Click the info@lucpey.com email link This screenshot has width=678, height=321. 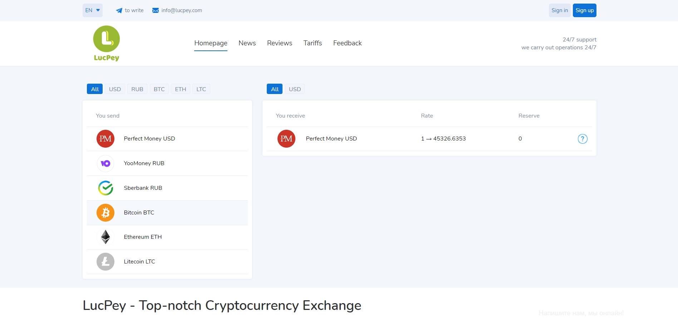tap(177, 10)
